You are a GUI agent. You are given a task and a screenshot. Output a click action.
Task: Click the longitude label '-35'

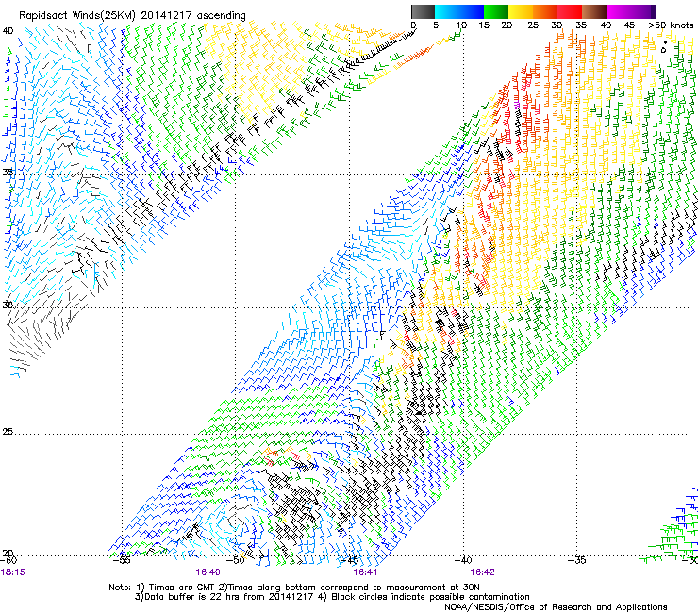(577, 560)
